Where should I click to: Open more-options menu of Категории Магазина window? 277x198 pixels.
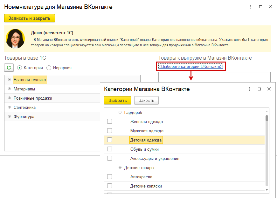tap(249, 89)
